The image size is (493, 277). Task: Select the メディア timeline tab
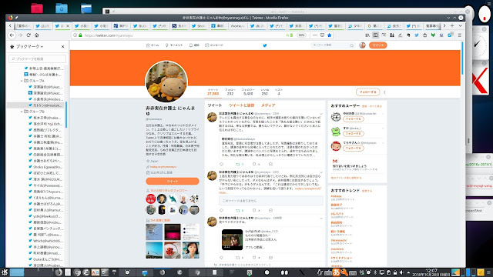[268, 105]
